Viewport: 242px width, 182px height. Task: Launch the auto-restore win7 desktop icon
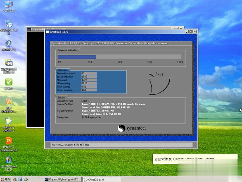click(8, 161)
